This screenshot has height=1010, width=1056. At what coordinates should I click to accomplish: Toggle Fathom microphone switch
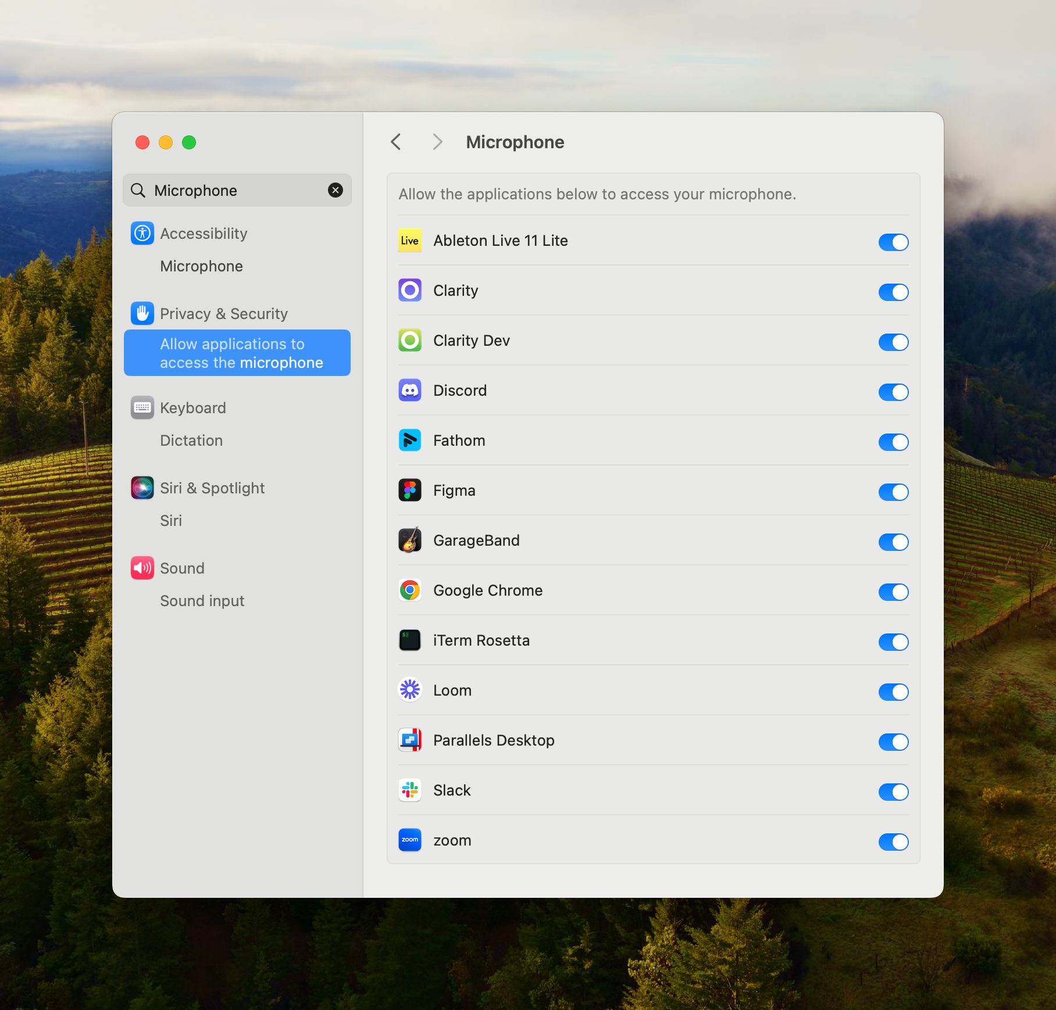(x=894, y=442)
